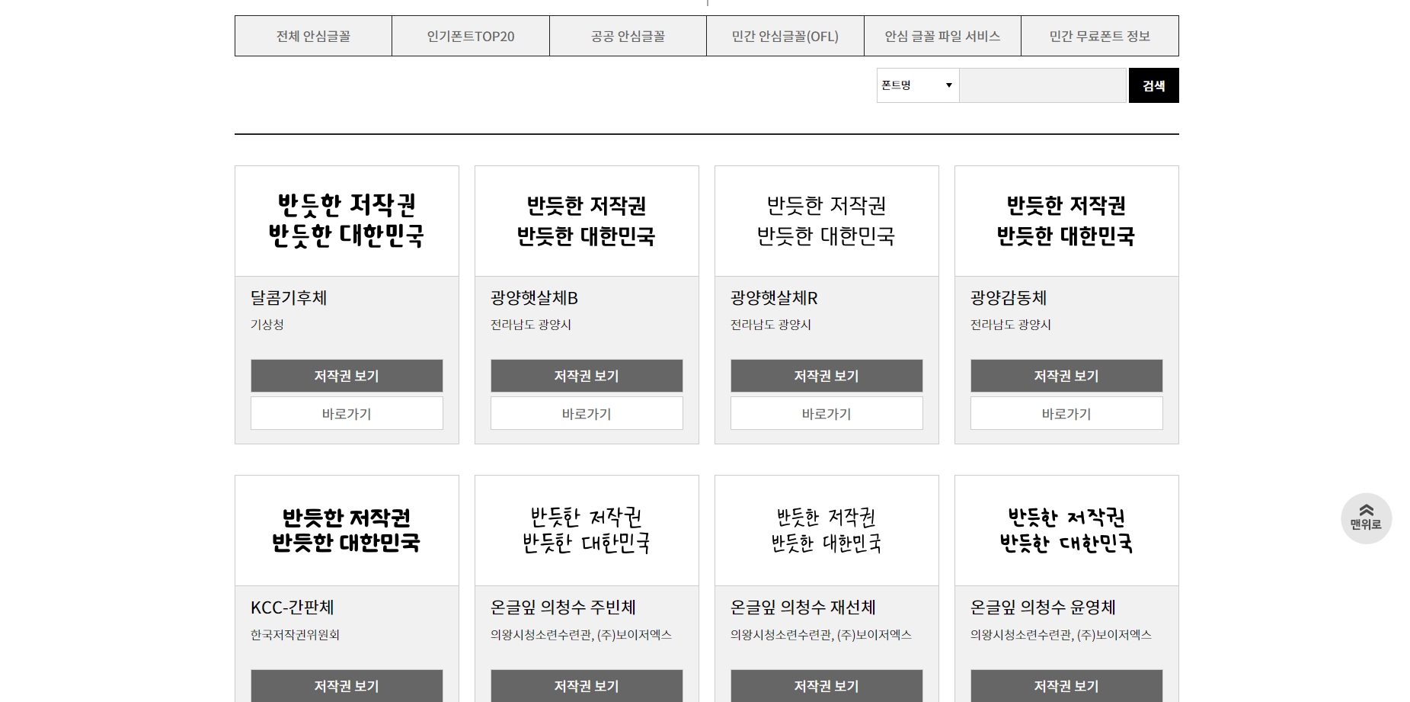Switch to the 인기폰트TOP20 tab
Screen dimensions: 1410x702
pyautogui.click(x=471, y=36)
